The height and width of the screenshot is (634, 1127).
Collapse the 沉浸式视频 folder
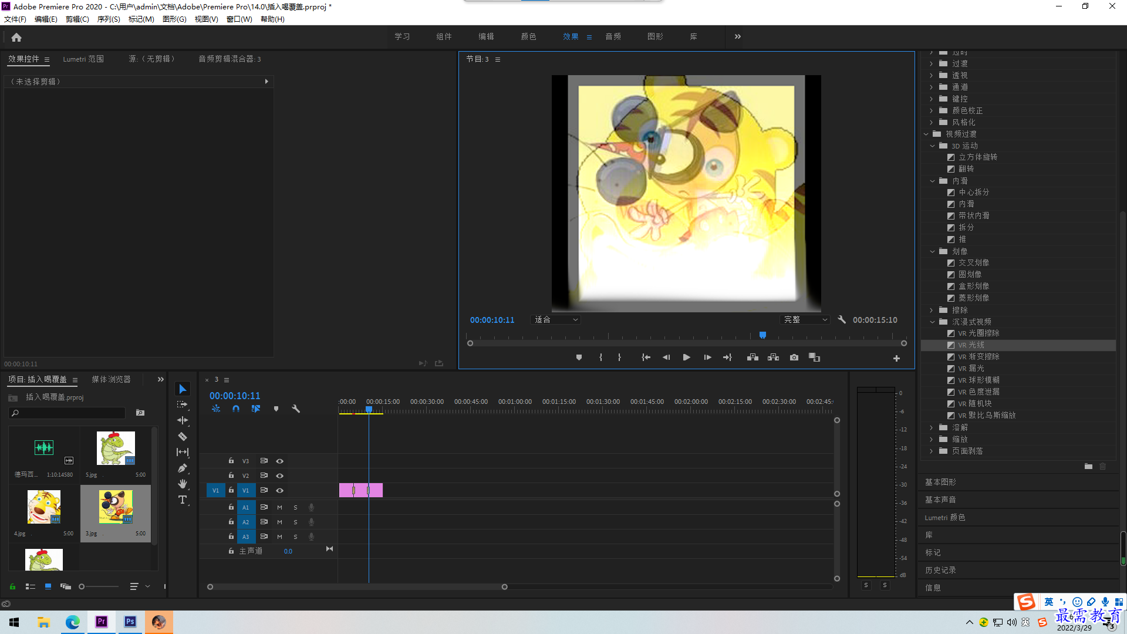[932, 322]
